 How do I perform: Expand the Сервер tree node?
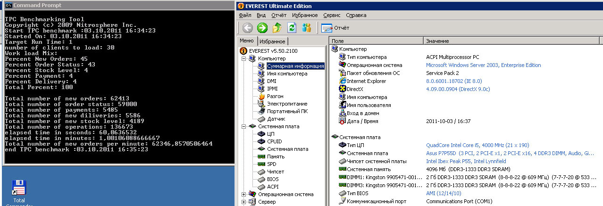tap(243, 202)
